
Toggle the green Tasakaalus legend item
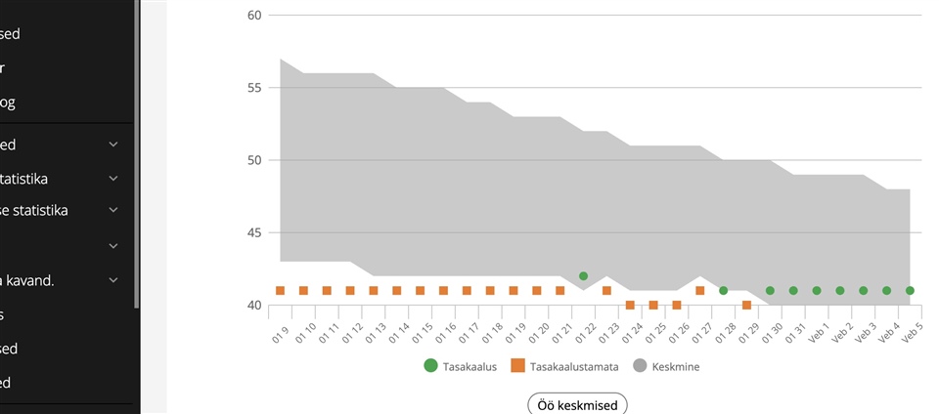coord(460,366)
